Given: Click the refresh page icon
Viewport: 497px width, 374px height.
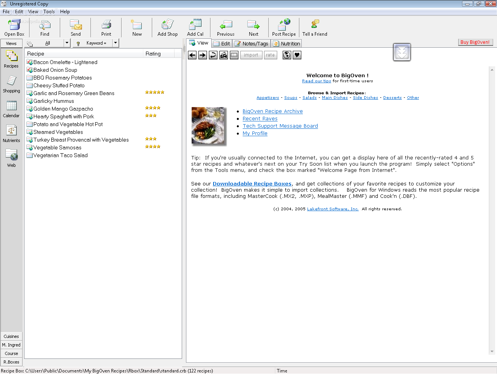Looking at the screenshot, I should (x=213, y=55).
